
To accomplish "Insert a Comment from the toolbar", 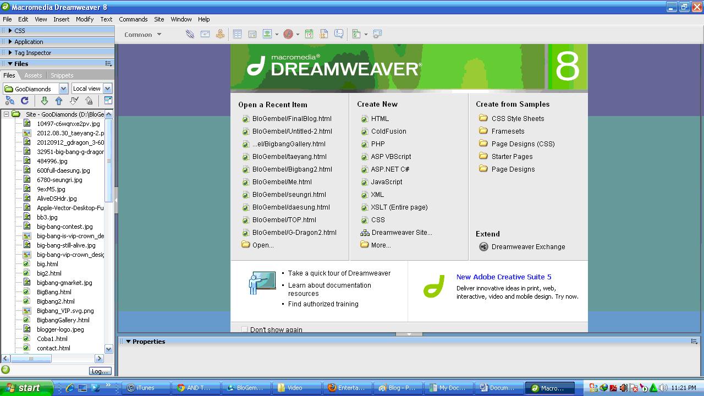I will point(339,34).
